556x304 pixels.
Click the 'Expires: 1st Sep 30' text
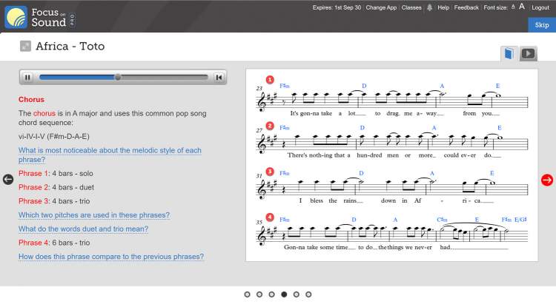337,7
